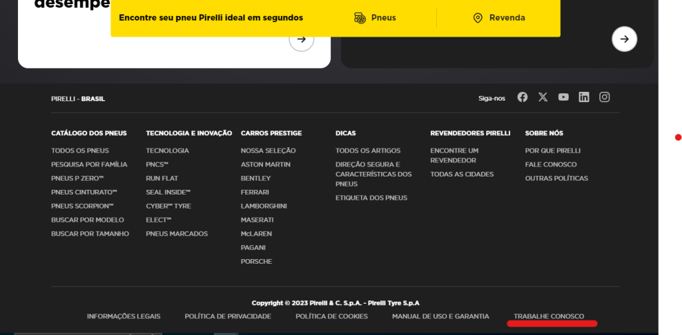Click the Dicas column heading
Viewport: 682px width, 335px height.
click(x=346, y=133)
